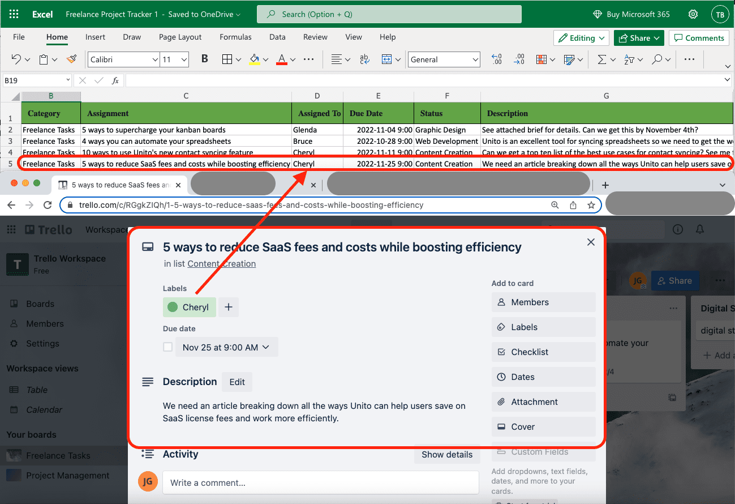Image resolution: width=735 pixels, height=504 pixels.
Task: Mark due date complete checkbox
Action: pos(167,347)
